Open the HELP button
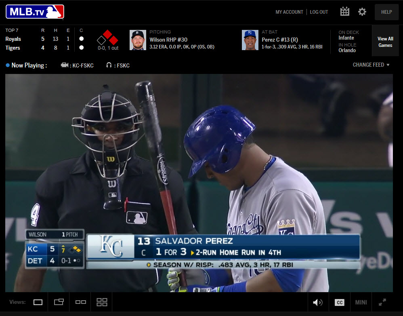This screenshot has width=403, height=316. point(386,12)
